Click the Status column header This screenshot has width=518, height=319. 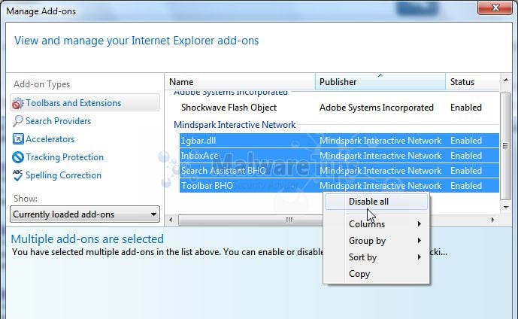coord(466,81)
